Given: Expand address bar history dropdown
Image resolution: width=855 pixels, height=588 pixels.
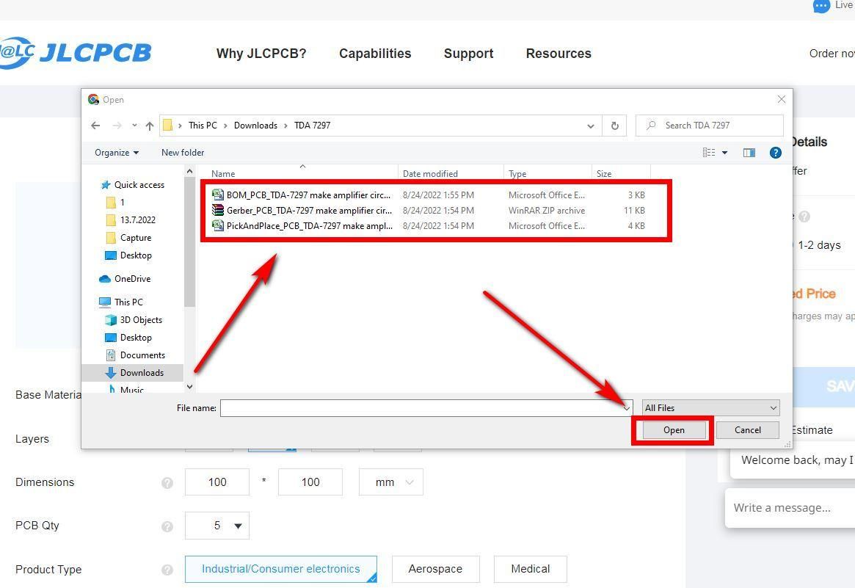Looking at the screenshot, I should coord(591,126).
